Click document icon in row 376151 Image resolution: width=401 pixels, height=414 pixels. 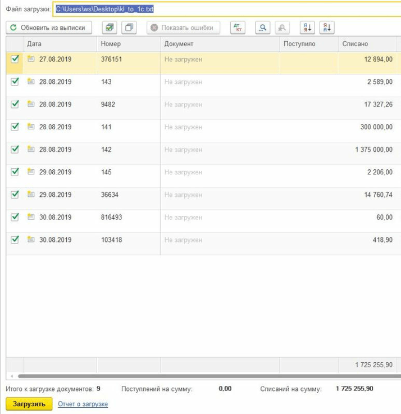[31, 59]
